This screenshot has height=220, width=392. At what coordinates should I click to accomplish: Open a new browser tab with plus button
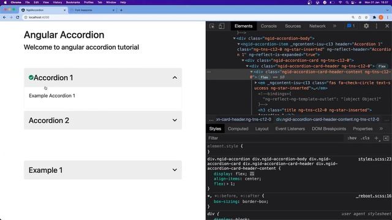[x=121, y=10]
